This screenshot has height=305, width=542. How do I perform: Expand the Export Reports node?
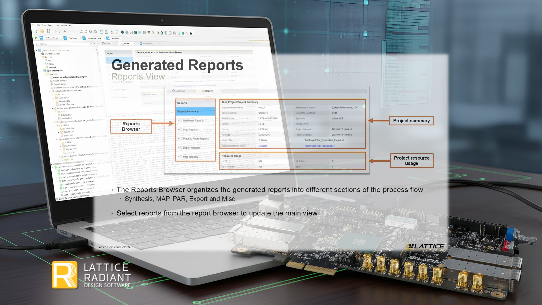coord(178,147)
